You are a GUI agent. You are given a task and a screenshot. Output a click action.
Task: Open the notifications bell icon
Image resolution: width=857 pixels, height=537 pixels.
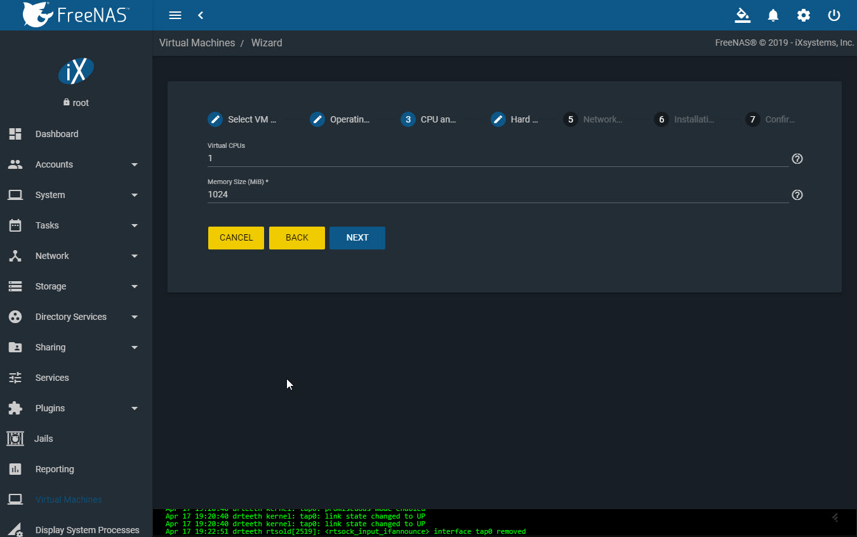pyautogui.click(x=773, y=15)
